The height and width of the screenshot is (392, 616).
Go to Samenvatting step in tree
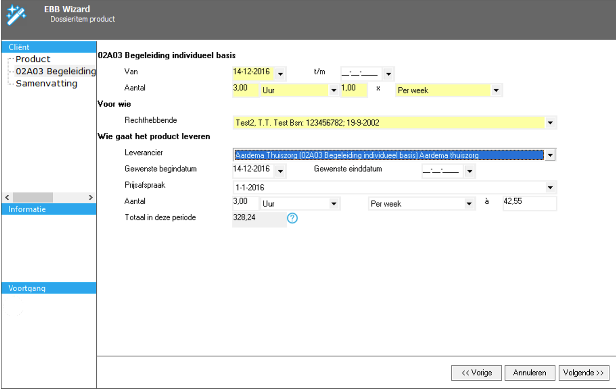46,84
